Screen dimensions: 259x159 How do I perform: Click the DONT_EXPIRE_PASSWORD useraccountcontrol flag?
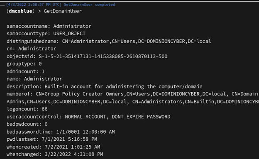141,117
